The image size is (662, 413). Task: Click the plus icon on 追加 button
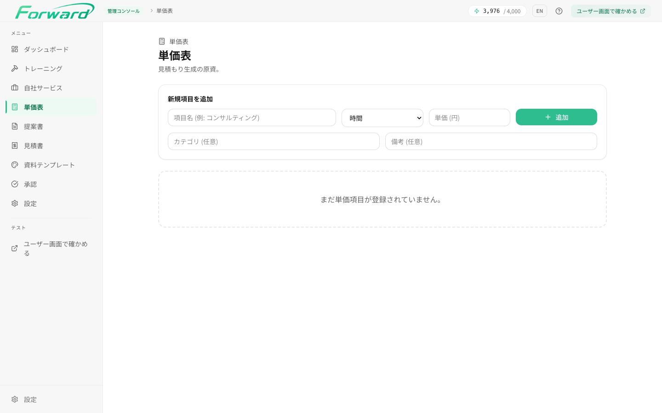[x=548, y=117]
